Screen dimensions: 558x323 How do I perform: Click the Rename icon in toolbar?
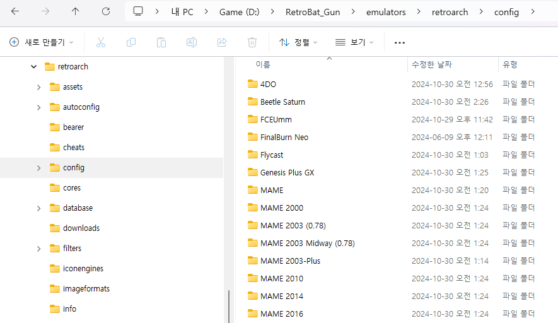(x=192, y=42)
